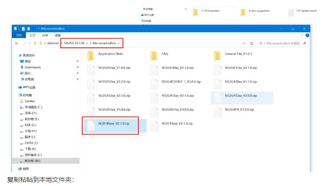Refresh the folder view
331x186 pixels.
pos(251,43)
